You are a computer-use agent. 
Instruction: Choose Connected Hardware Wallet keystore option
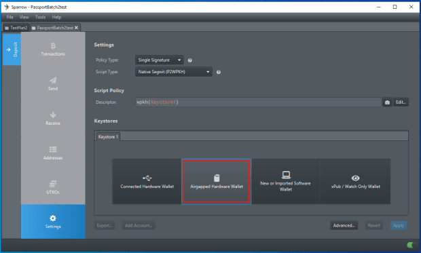(147, 182)
